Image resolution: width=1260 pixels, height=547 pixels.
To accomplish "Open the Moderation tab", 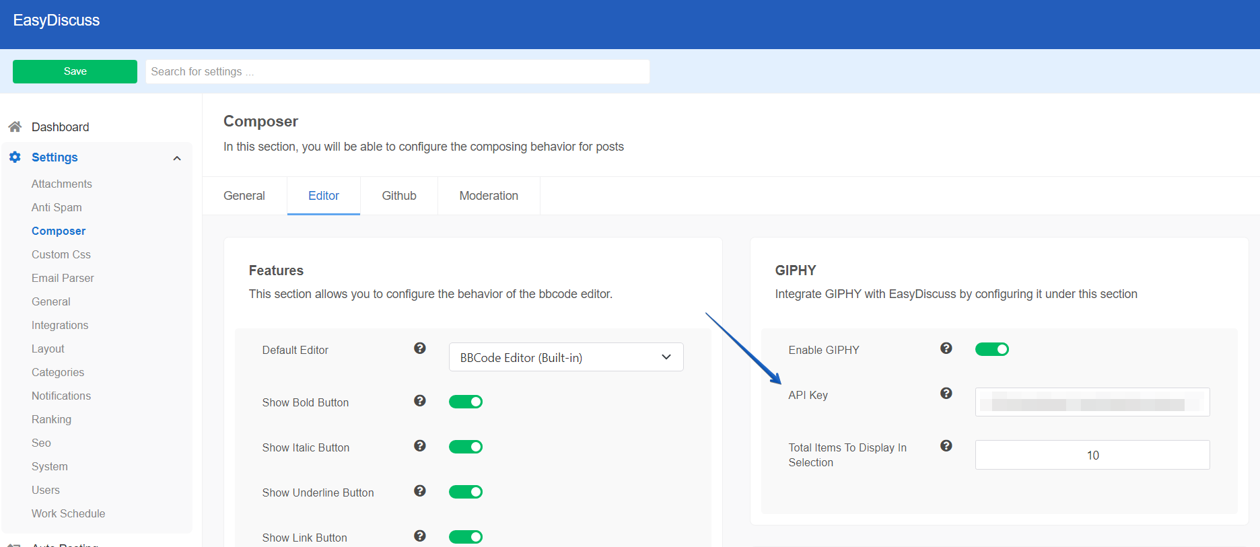I will [x=489, y=196].
